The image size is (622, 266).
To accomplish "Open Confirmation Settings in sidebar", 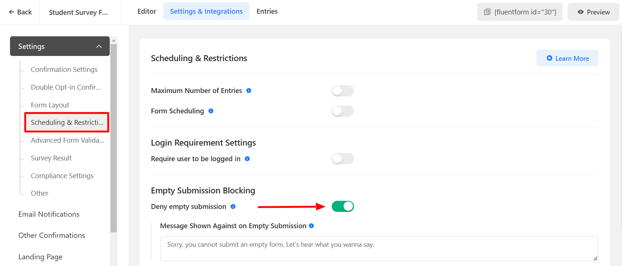I will [x=64, y=69].
